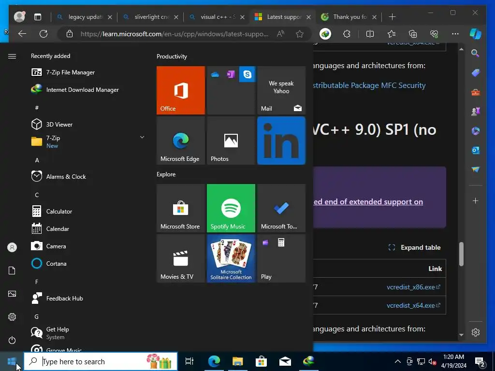Click the Edge address bar URL
This screenshot has height=371, width=495.
[x=174, y=34]
